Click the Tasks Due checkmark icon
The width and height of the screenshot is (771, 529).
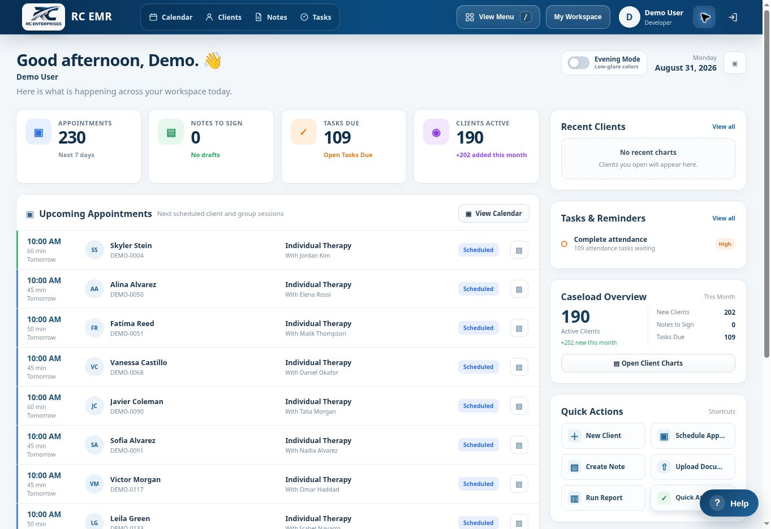point(304,132)
